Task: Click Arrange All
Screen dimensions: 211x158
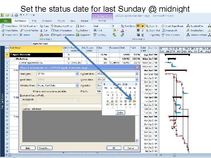Action: click(169, 30)
